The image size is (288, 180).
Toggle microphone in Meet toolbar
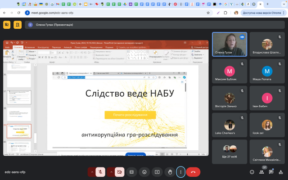tap(100, 172)
